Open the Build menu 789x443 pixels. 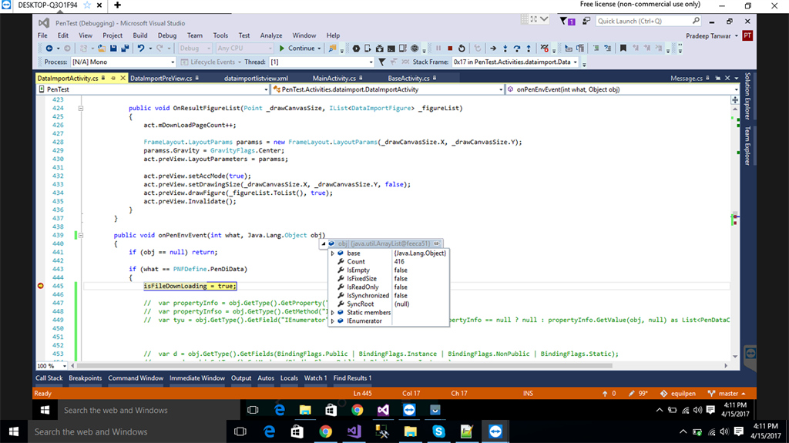(140, 35)
